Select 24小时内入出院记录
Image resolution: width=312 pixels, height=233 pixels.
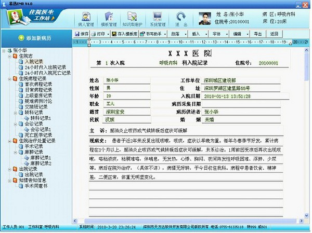[x=45, y=67]
